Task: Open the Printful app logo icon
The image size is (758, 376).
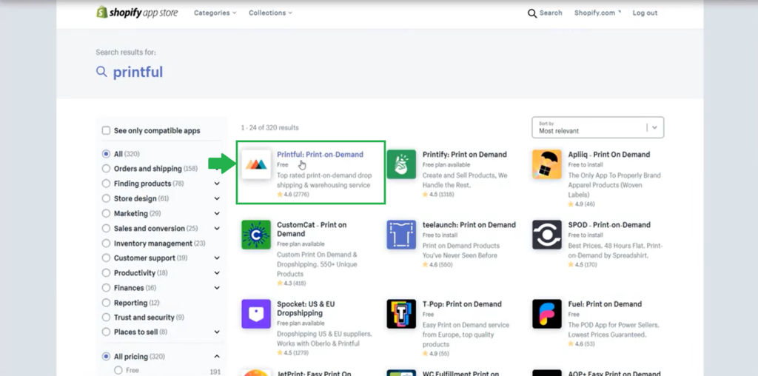Action: coord(256,164)
